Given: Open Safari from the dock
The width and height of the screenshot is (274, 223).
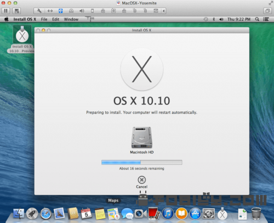Looking at the screenshot, I should [45, 214].
